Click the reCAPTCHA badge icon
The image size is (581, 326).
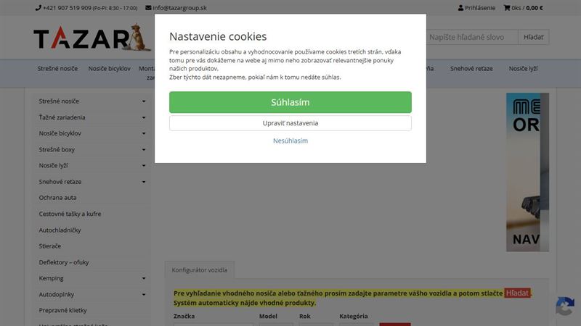point(565,306)
